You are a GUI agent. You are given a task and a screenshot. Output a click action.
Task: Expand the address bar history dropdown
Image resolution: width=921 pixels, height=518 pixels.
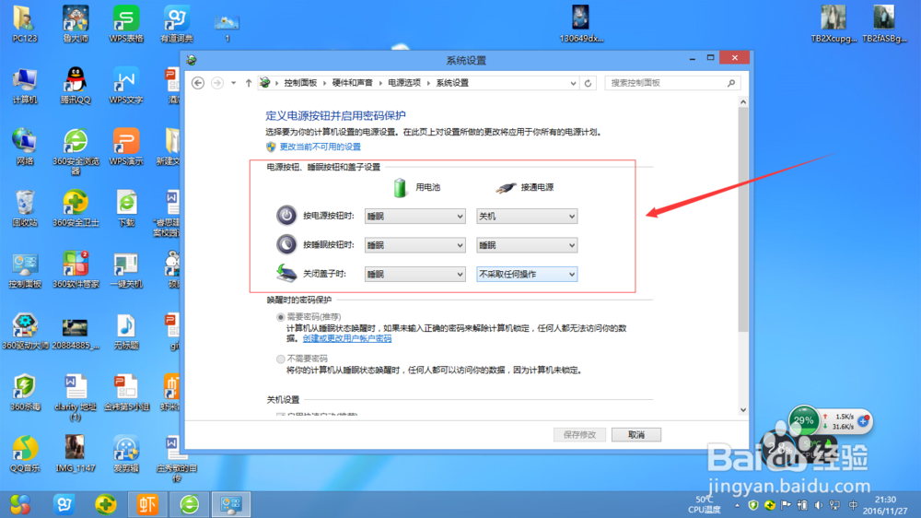[x=573, y=84]
